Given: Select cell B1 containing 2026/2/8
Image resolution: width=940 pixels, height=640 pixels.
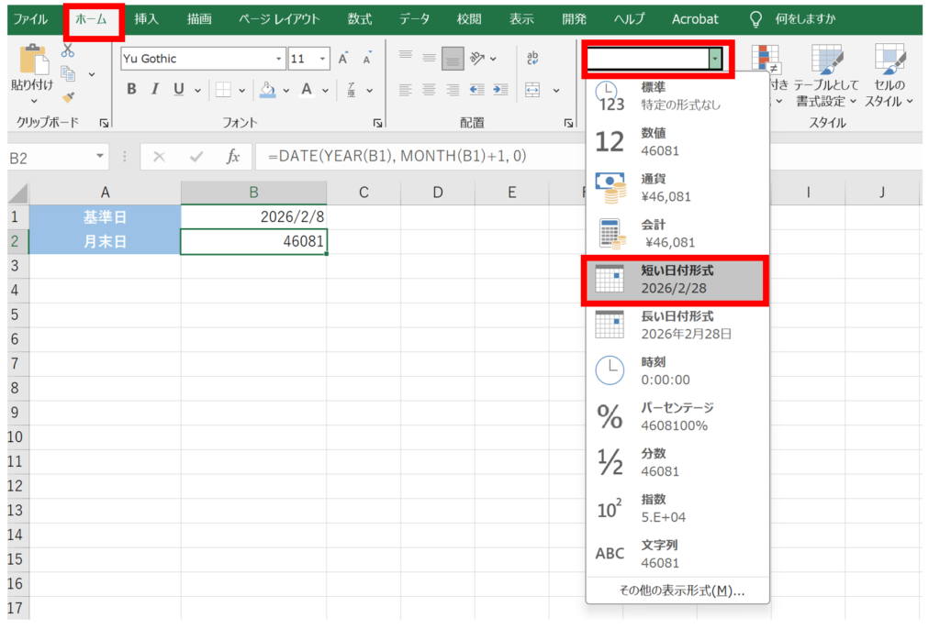Looking at the screenshot, I should [253, 216].
